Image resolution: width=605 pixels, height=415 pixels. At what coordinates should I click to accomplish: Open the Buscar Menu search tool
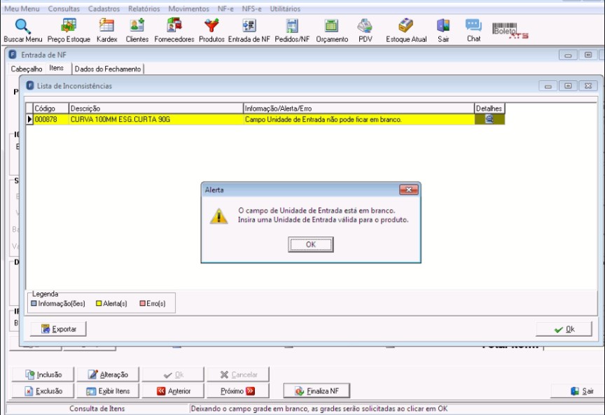[22, 31]
